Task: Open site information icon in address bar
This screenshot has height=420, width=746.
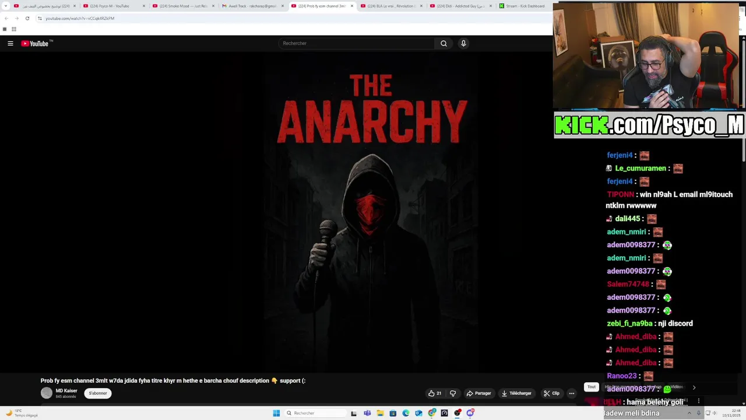Action: (40, 18)
